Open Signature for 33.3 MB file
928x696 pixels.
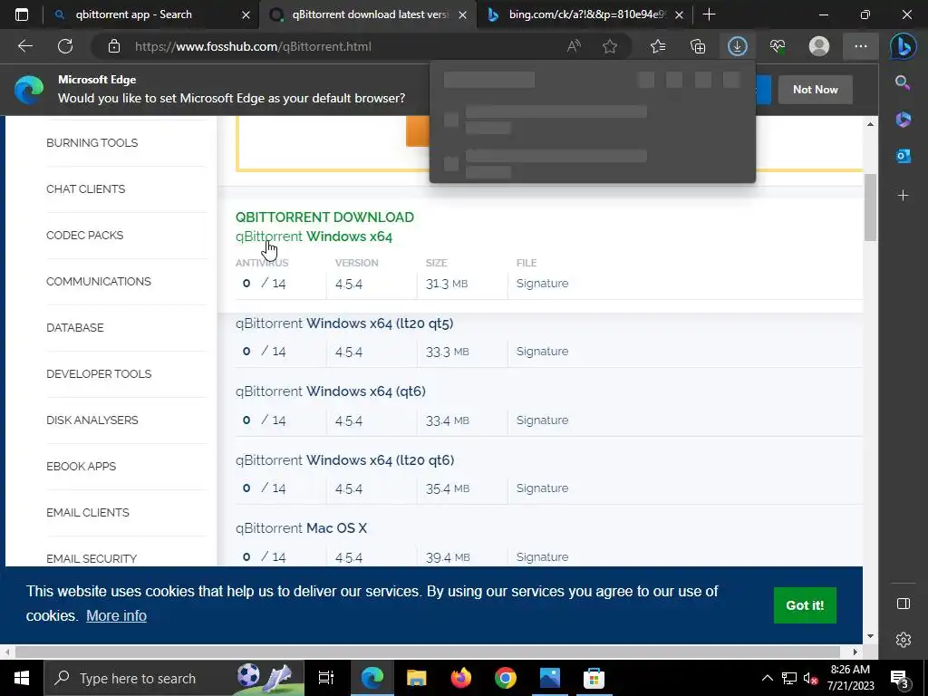(x=542, y=352)
